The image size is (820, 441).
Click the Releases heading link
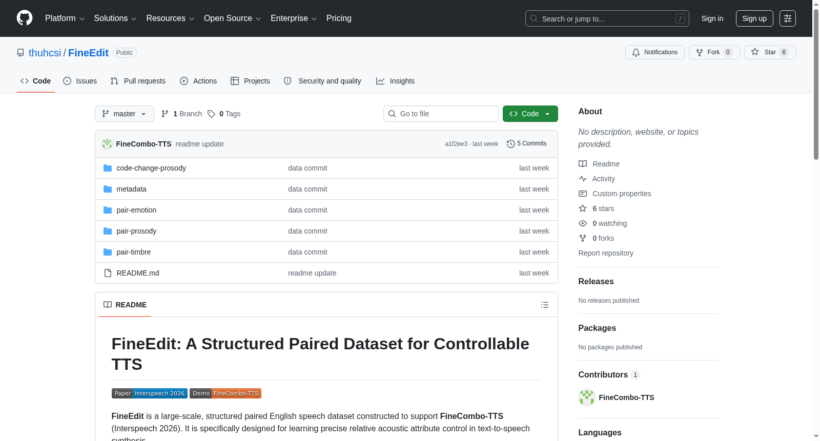coord(596,282)
